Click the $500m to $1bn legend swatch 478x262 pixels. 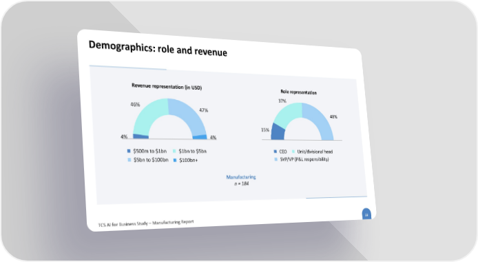129,151
